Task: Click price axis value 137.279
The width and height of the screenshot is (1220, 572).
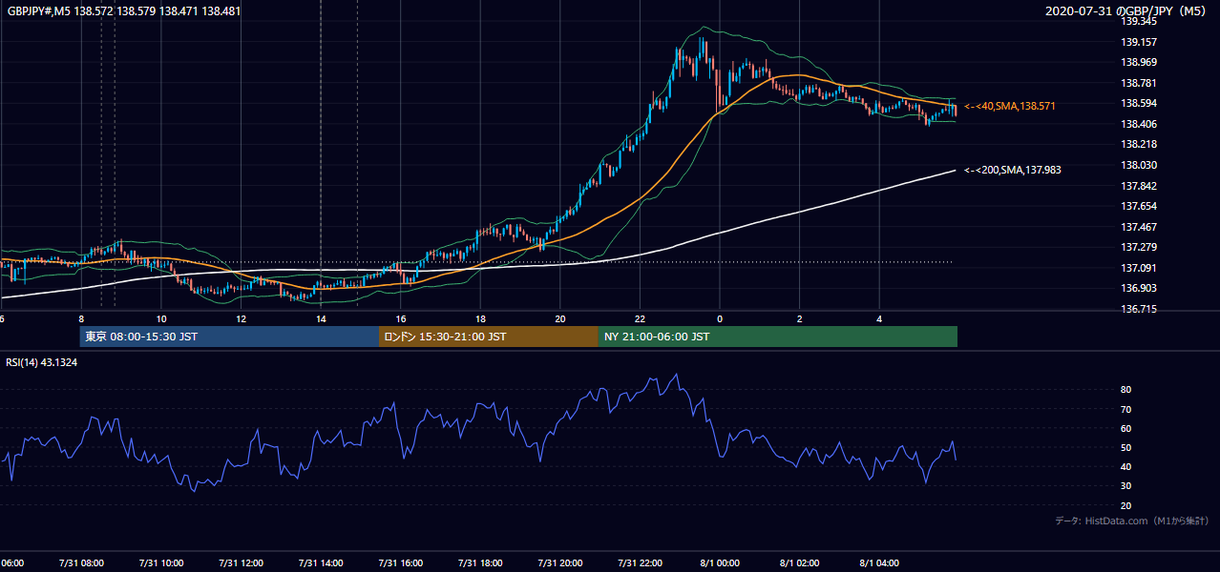Action: coord(1138,247)
